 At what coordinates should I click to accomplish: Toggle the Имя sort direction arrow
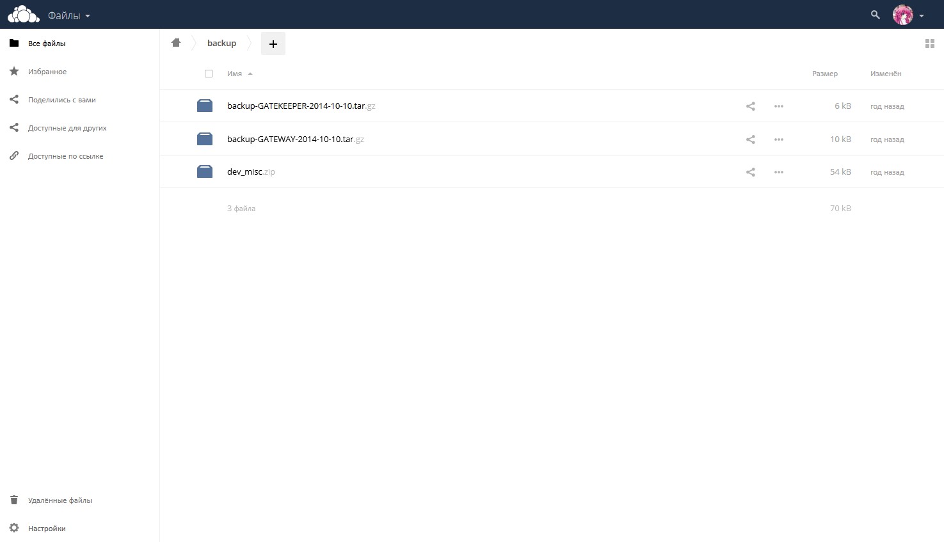point(250,74)
